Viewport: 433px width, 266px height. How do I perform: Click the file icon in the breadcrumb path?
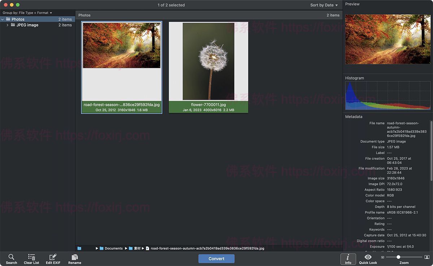147,248
